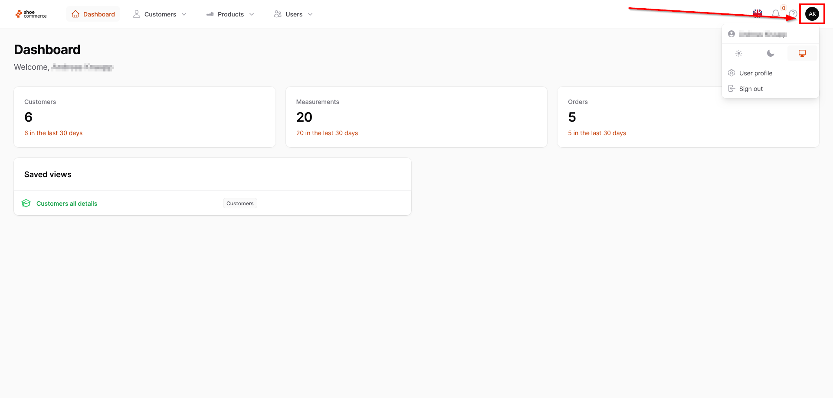This screenshot has height=398, width=833.
Task: Click the shoe commerce logo
Action: tap(31, 14)
